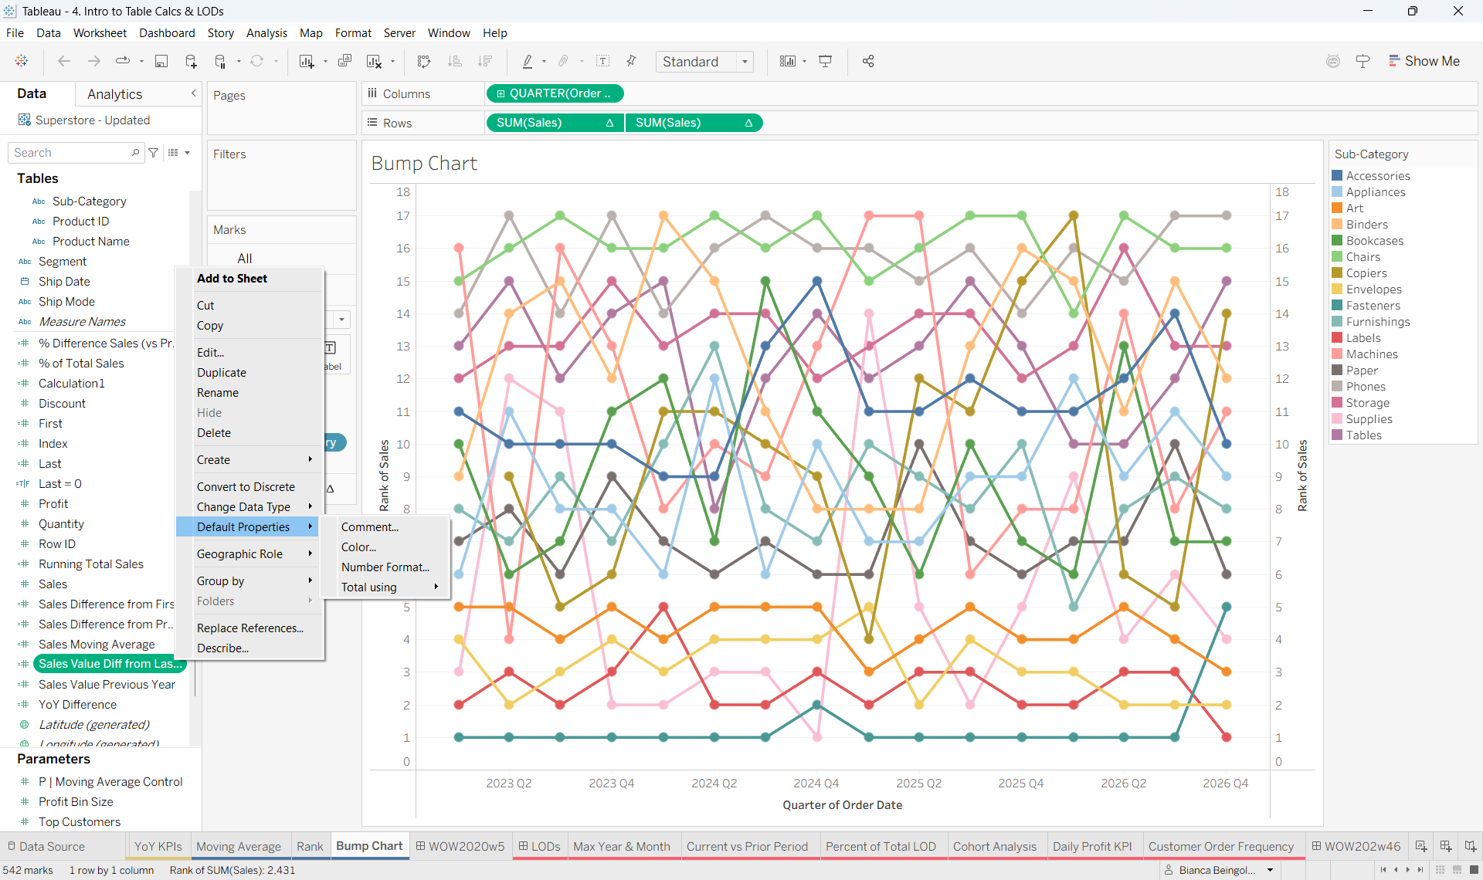Click the Save icon in the toolbar
The height and width of the screenshot is (880, 1483).
coord(161,62)
